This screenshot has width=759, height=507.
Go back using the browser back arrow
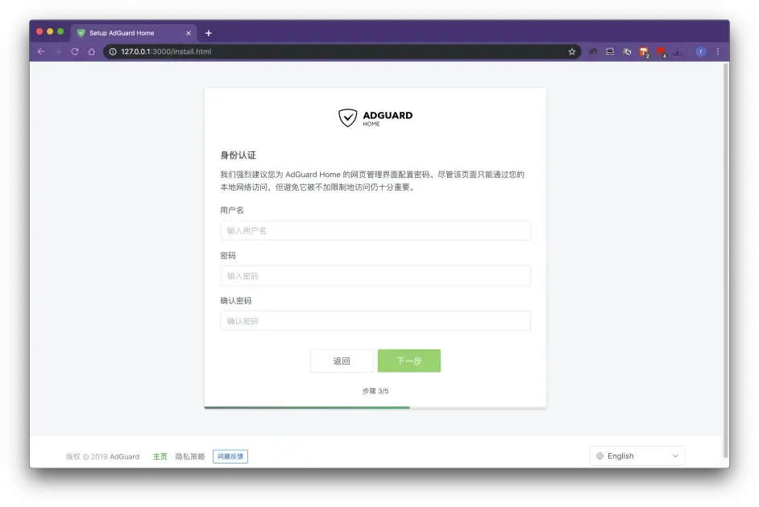(x=41, y=52)
